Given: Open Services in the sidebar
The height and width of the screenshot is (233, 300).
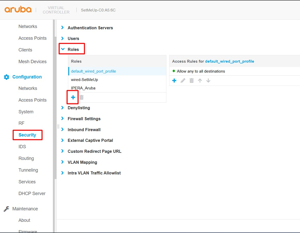Looking at the screenshot, I should click(27, 182).
